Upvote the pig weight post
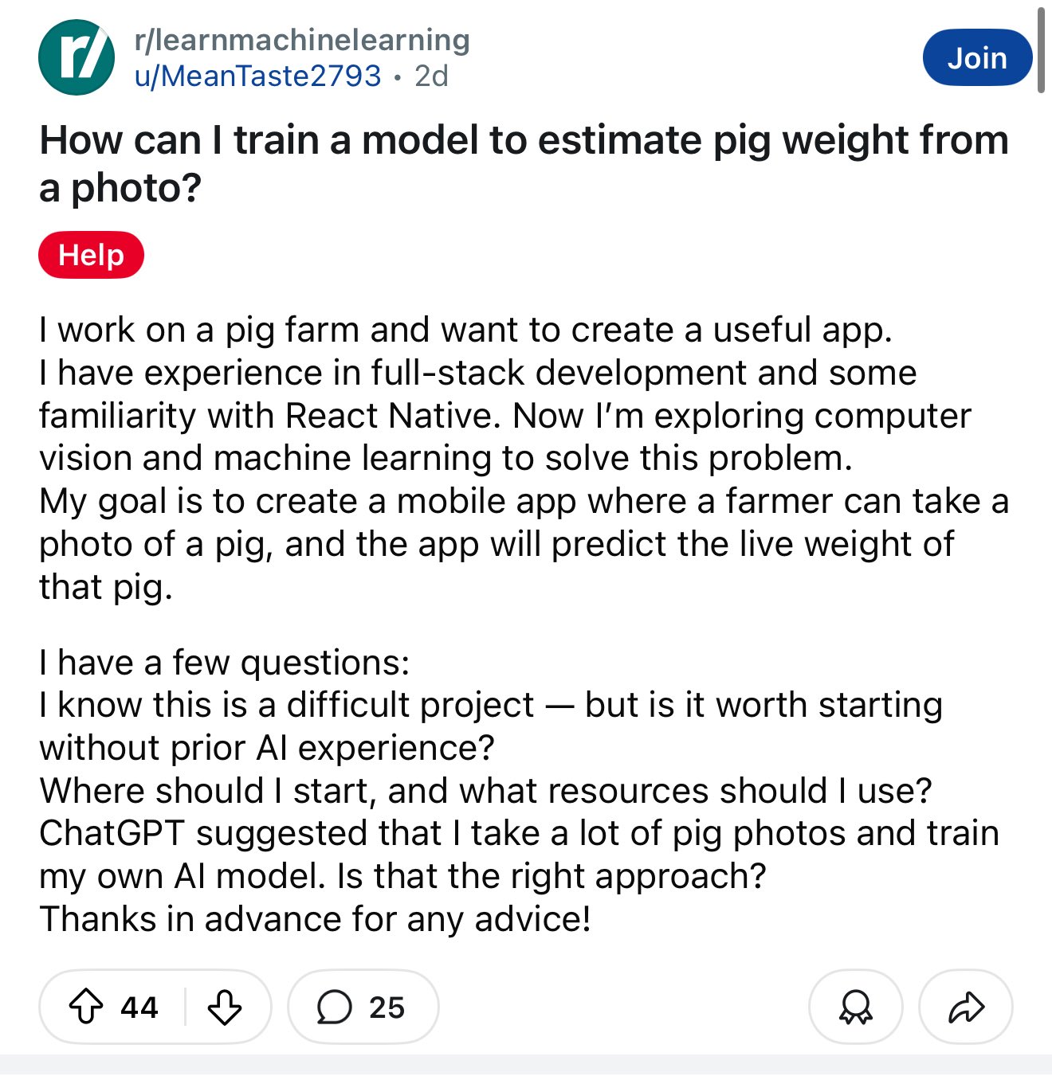 [x=86, y=1007]
